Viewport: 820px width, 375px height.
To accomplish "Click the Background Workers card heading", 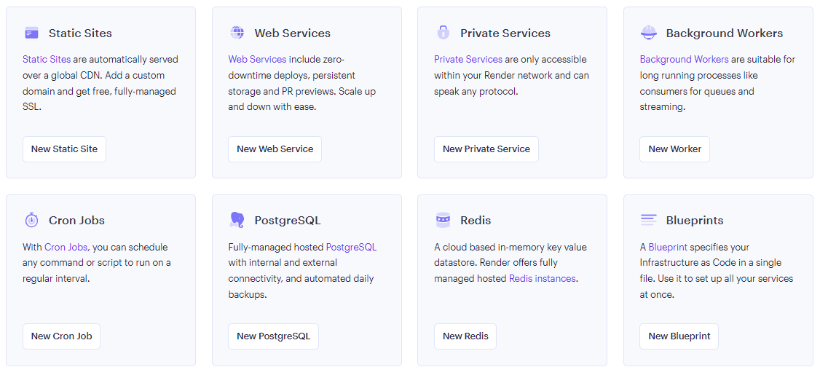I will point(725,33).
